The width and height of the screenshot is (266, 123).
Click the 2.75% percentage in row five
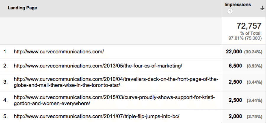click(254, 117)
